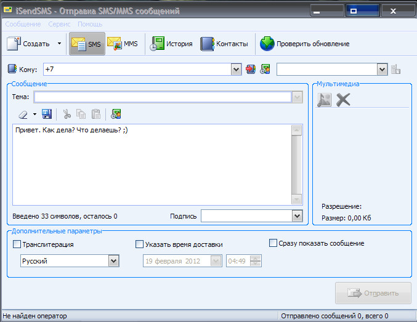Open the eraser tool dropdown arrow
Image resolution: width=417 pixels, height=322 pixels.
(x=34, y=115)
